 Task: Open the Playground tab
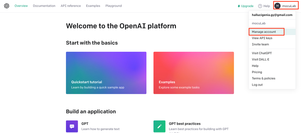point(114,6)
